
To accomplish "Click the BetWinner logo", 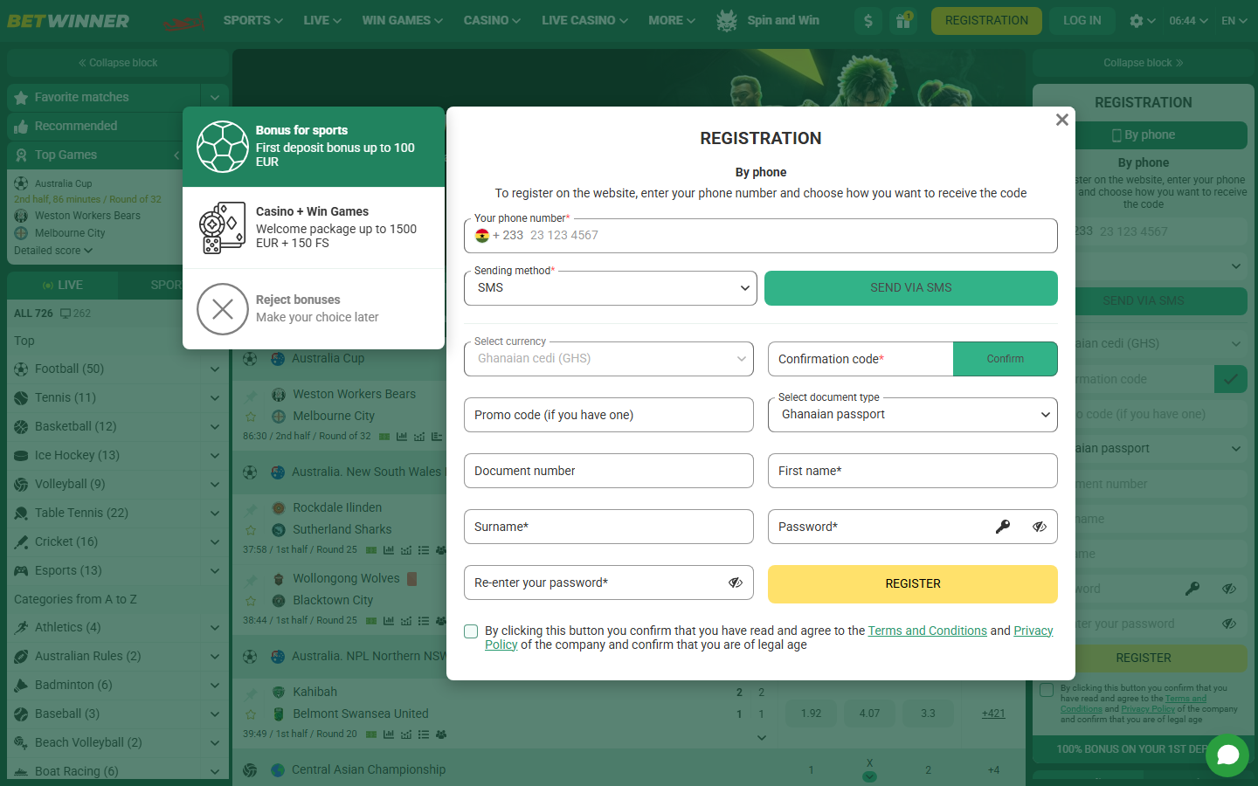I will [68, 21].
